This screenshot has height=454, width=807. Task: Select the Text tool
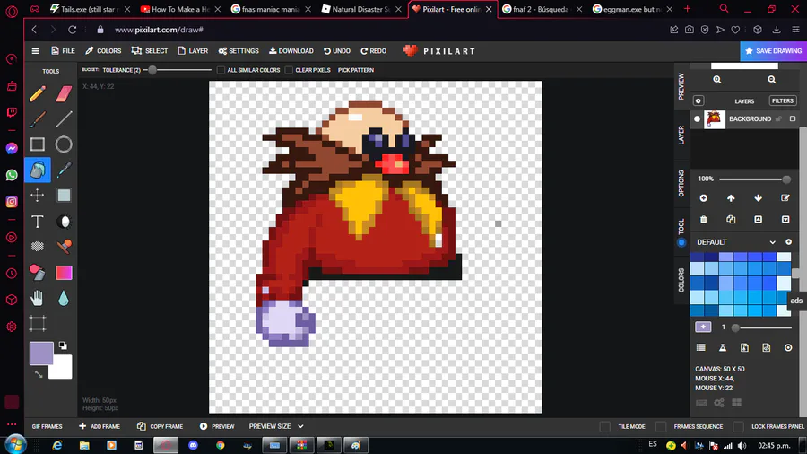(x=38, y=222)
